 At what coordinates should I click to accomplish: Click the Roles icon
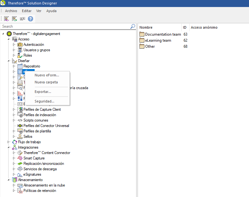click(20, 55)
